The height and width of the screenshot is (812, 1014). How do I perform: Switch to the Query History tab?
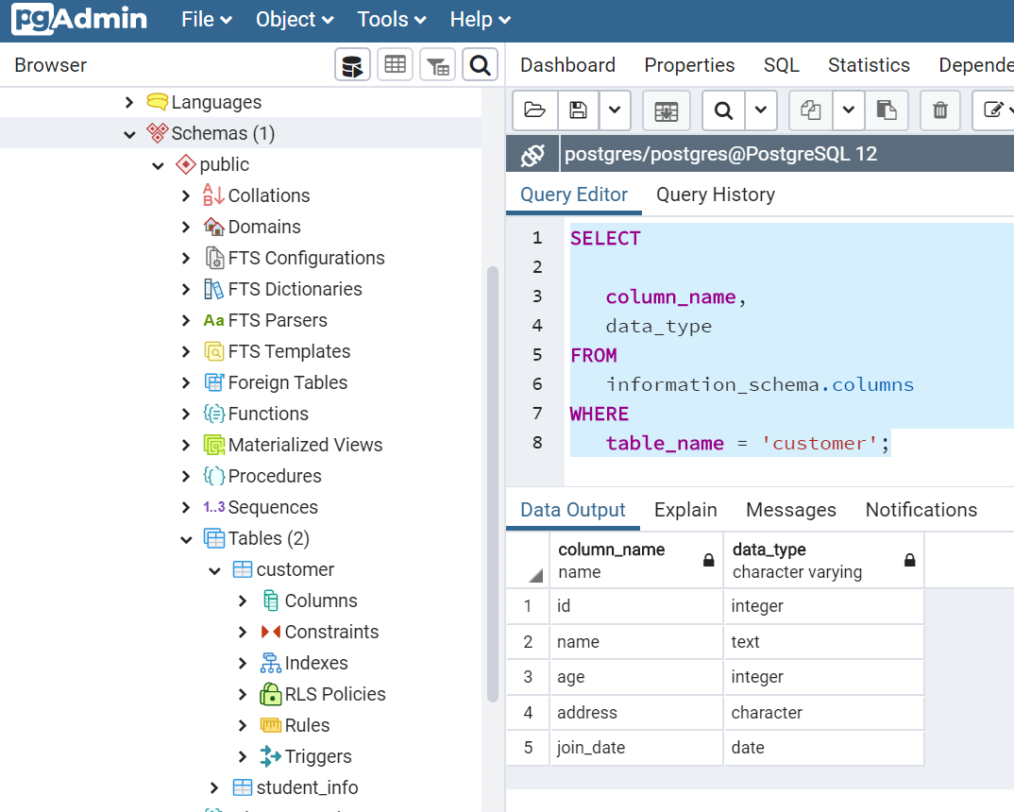[x=715, y=195]
